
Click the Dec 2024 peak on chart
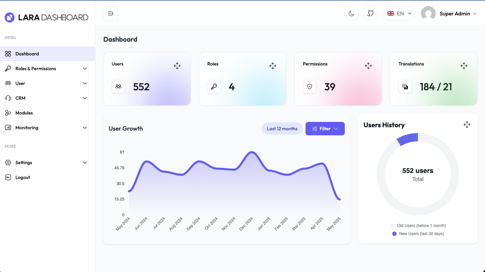tap(251, 152)
